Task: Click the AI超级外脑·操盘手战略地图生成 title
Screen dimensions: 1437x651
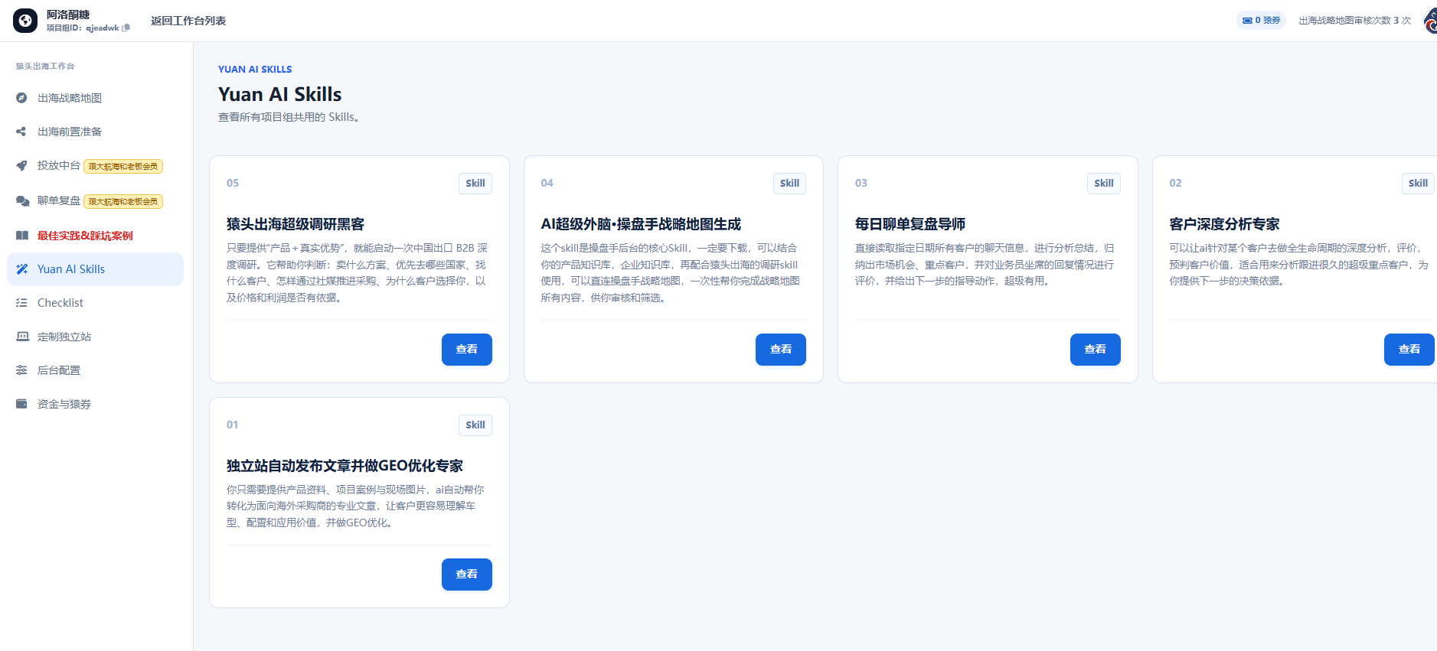Action: pos(641,224)
